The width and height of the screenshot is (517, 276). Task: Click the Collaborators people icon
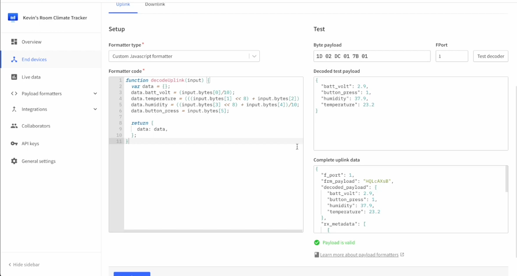click(x=14, y=126)
